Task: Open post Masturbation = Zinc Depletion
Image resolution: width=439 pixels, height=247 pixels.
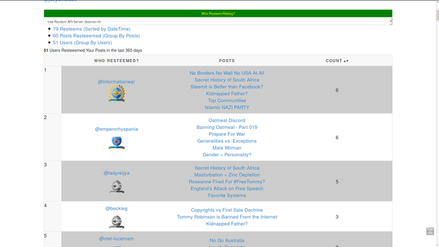Action: point(227,175)
